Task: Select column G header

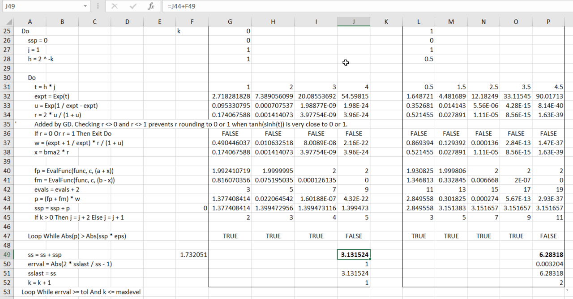Action: coord(230,21)
